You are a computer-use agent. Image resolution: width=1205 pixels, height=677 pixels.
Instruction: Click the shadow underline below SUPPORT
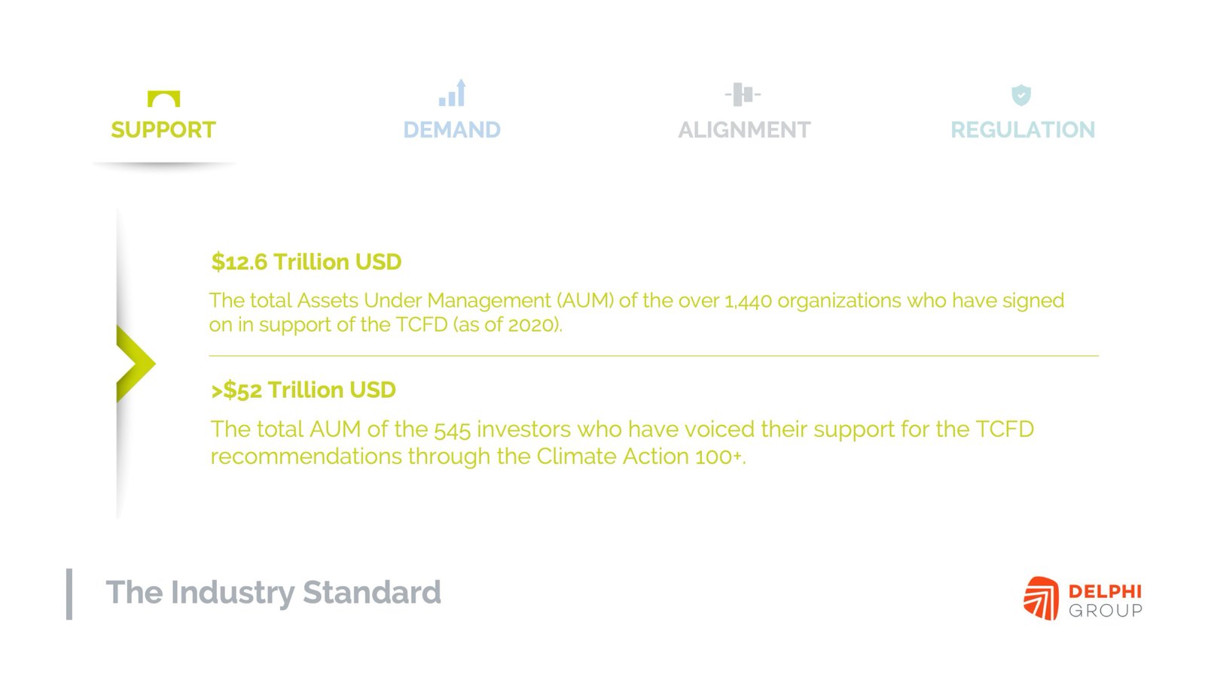coord(163,164)
